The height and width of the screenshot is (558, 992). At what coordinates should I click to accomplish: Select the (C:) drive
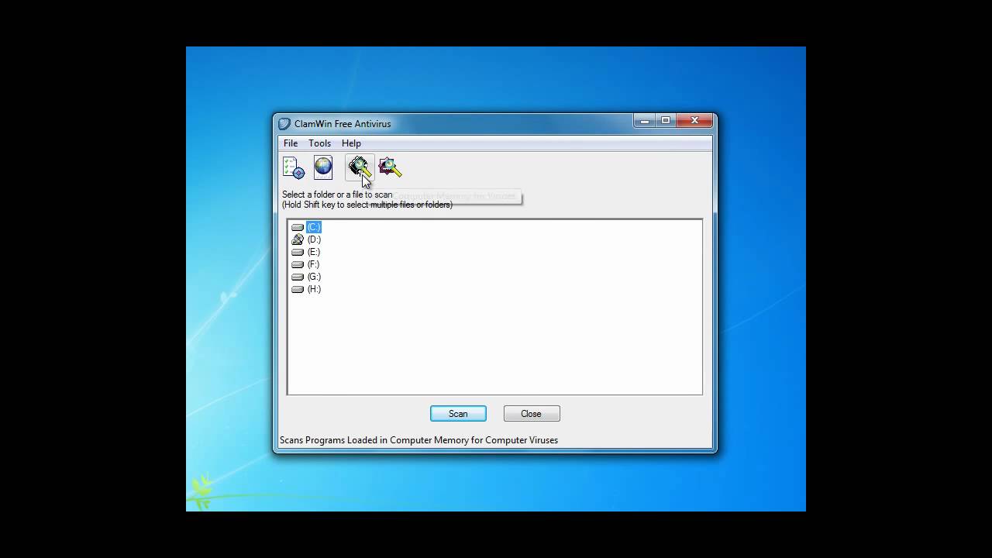coord(314,227)
